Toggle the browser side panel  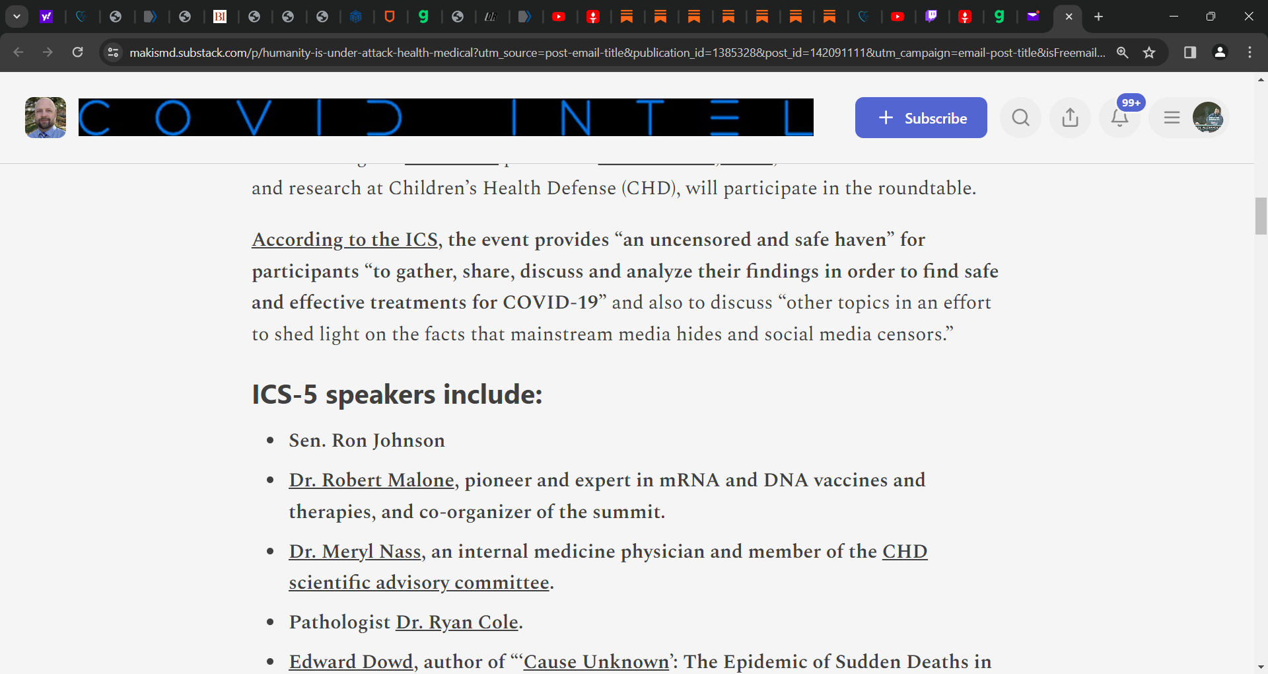tap(1190, 52)
